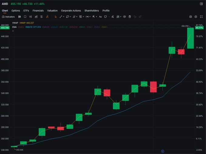This screenshot has height=154, width=206.
Task: Redo the last drawing action
Action: (140, 17)
